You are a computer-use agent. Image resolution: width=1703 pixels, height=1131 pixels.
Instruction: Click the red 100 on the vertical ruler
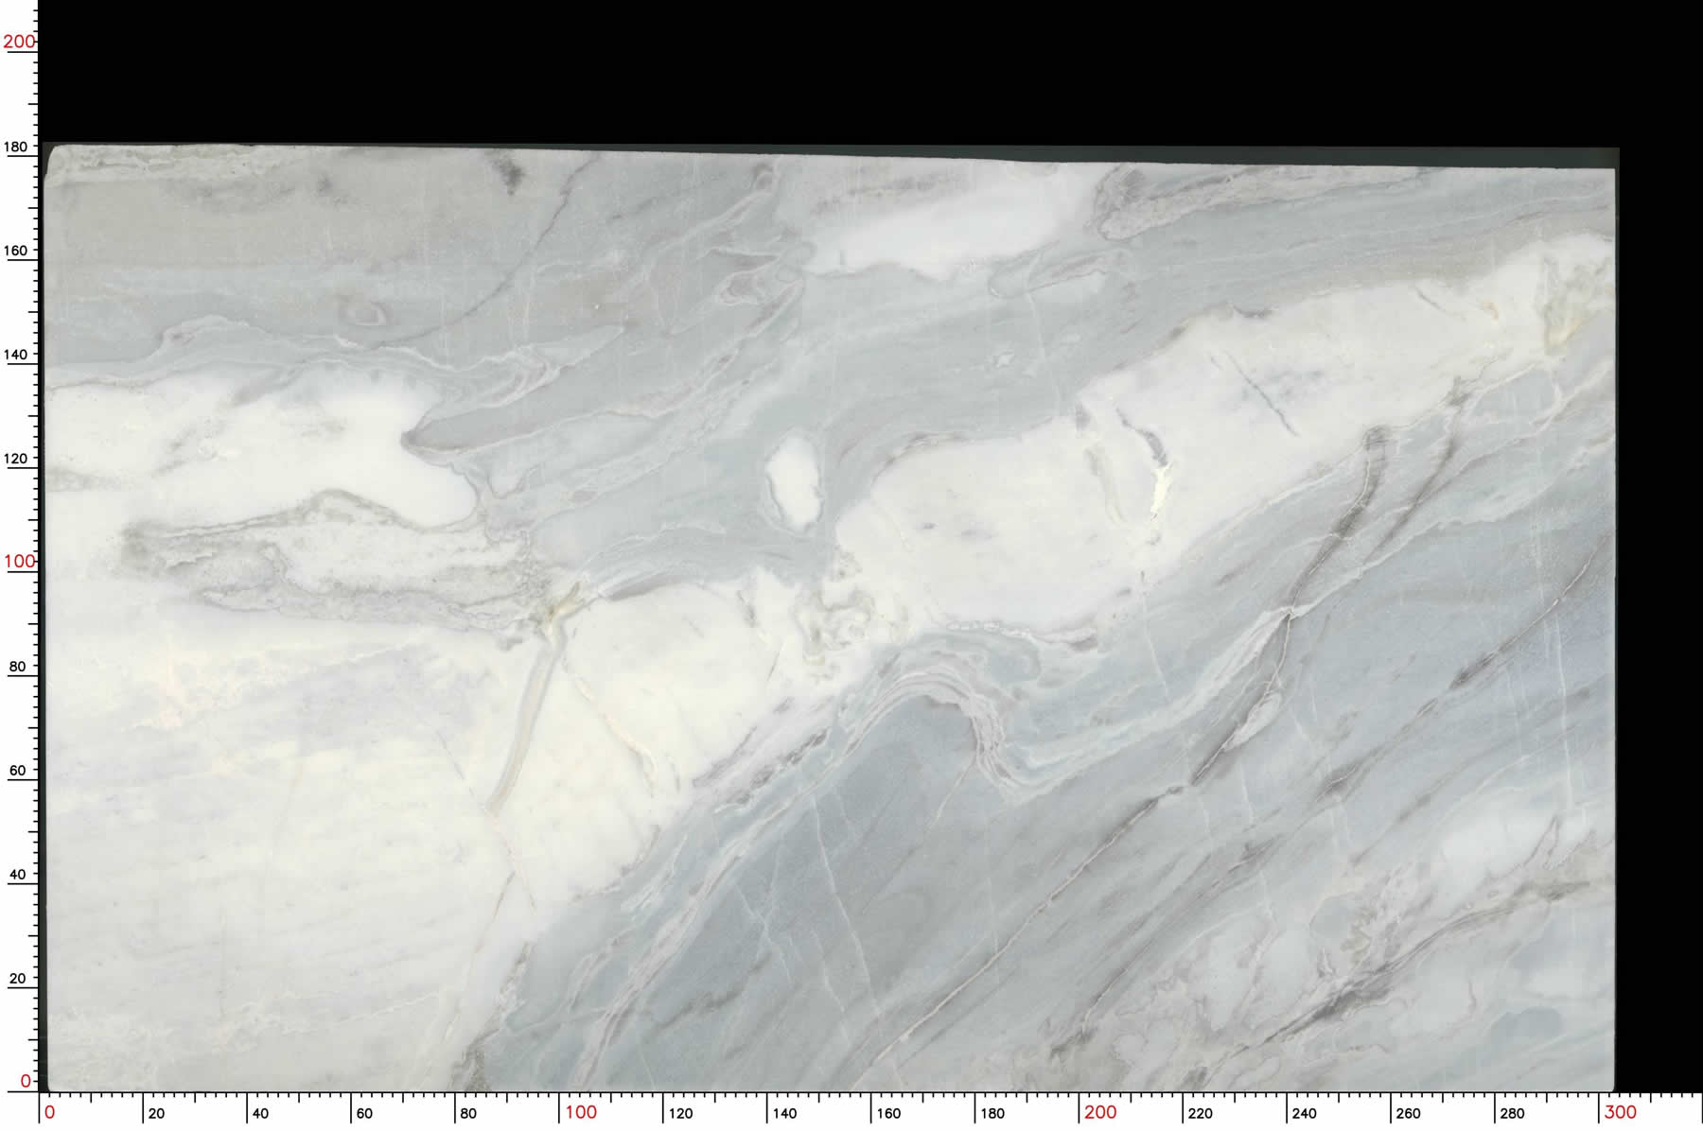point(19,562)
